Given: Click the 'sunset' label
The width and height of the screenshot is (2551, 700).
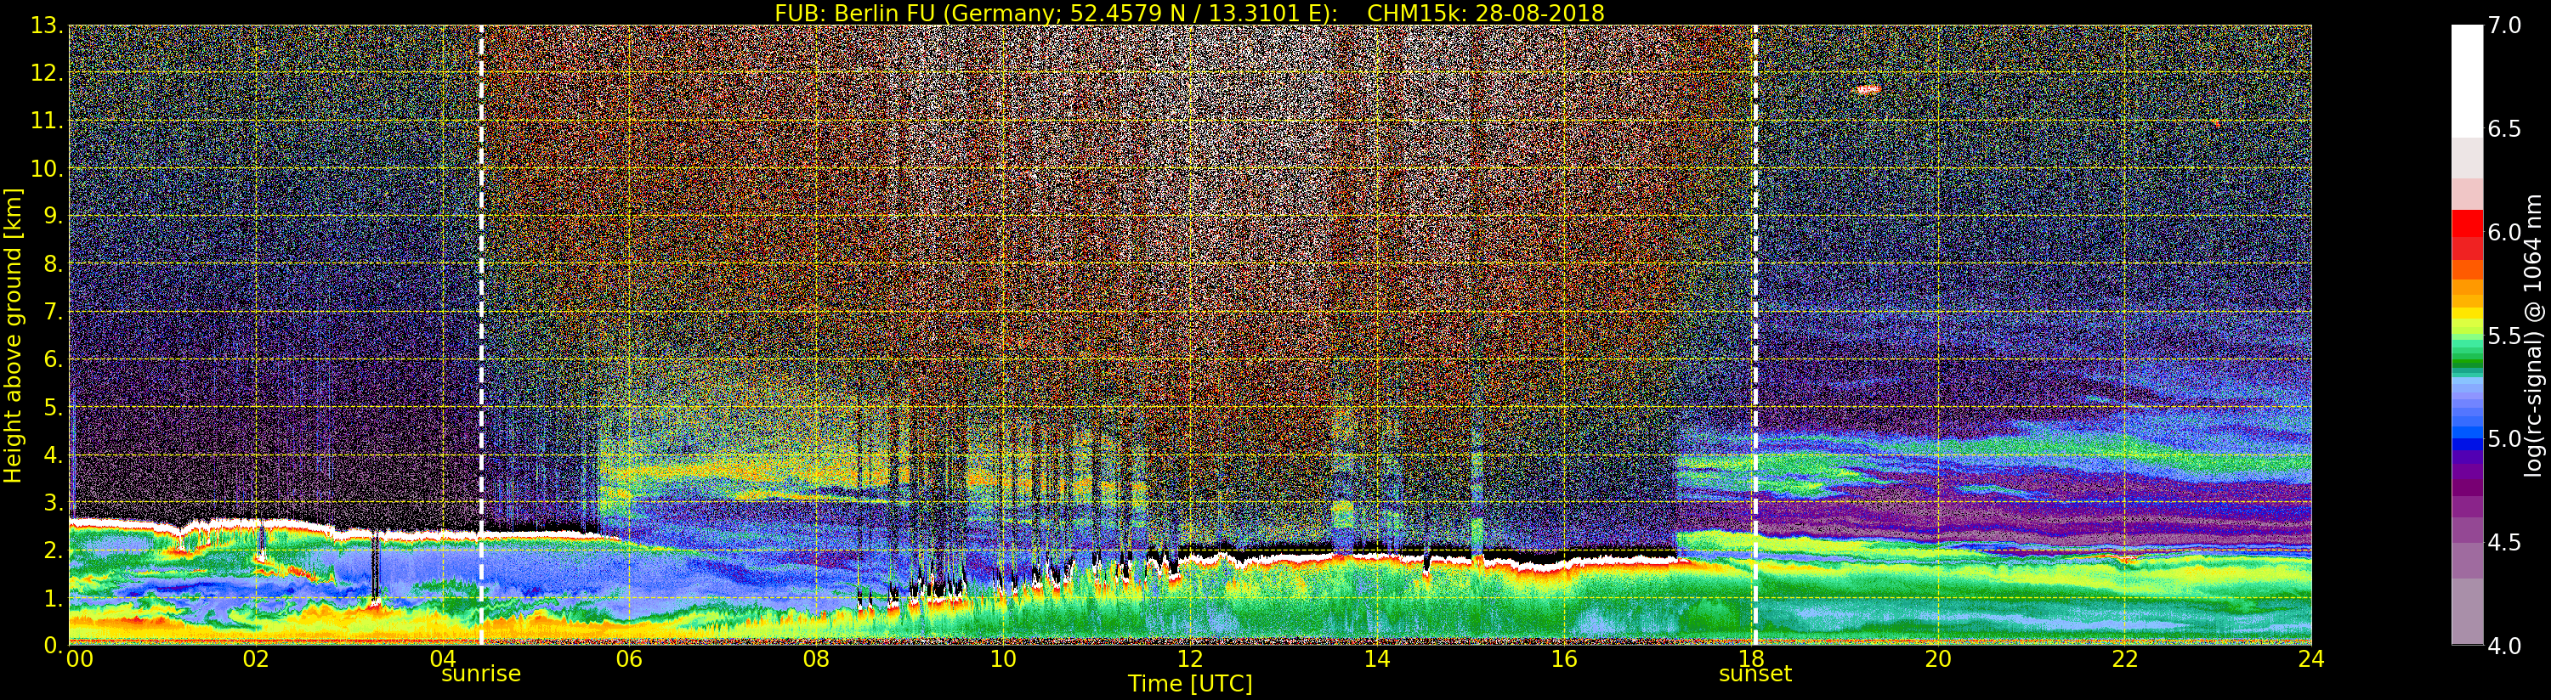Looking at the screenshot, I should tap(1755, 674).
